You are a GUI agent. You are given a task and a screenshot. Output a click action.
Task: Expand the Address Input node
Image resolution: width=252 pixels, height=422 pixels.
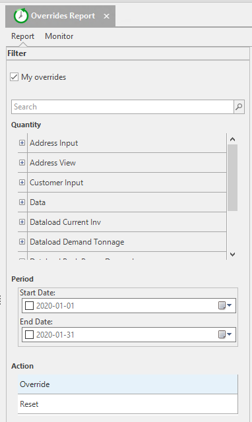[x=22, y=142]
